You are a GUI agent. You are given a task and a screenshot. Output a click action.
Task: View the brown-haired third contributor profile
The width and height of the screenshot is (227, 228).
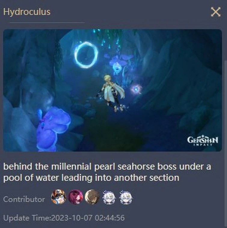[92, 197]
